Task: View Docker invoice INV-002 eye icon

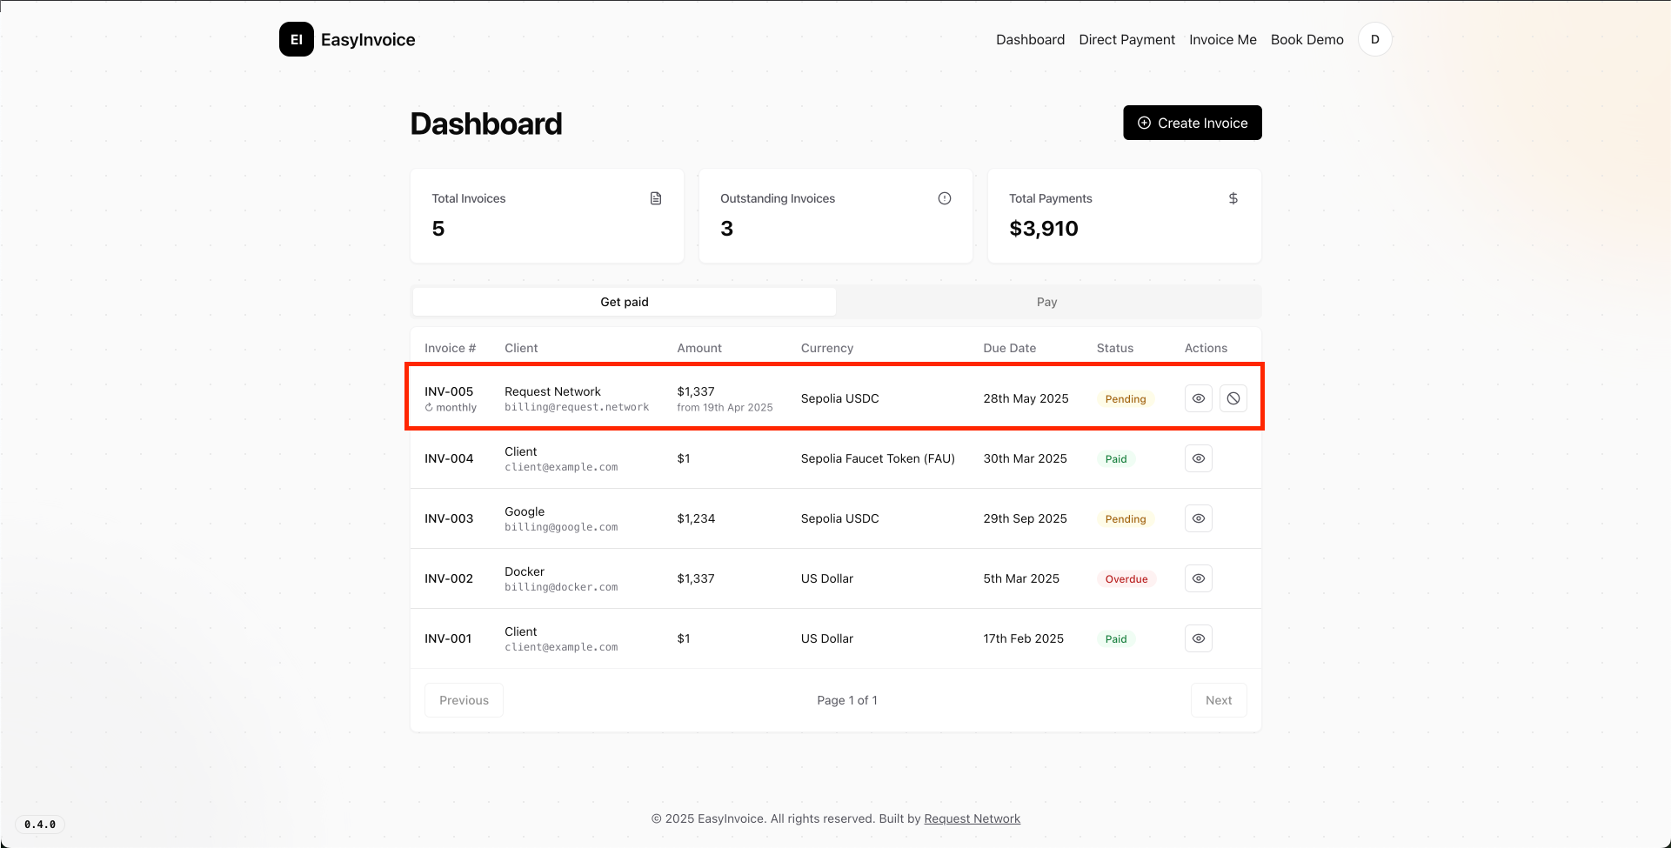Action: click(x=1198, y=578)
